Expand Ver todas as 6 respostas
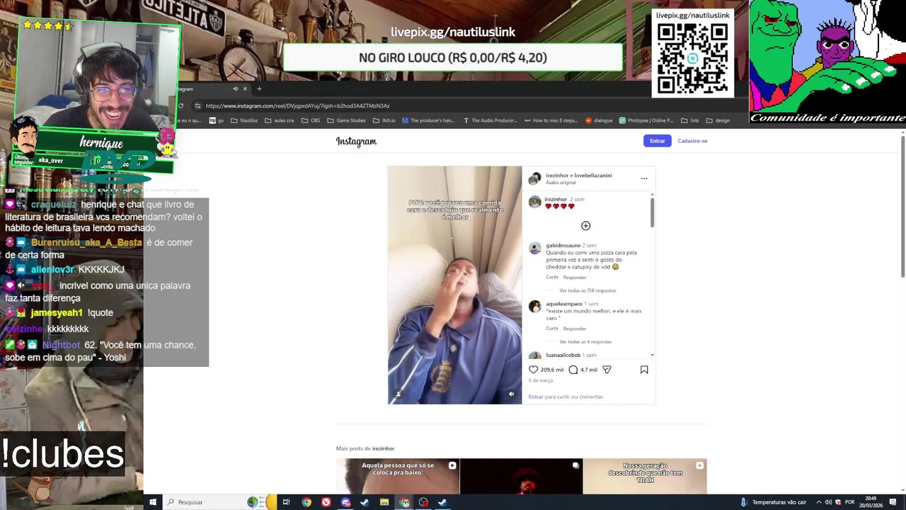 tap(585, 342)
